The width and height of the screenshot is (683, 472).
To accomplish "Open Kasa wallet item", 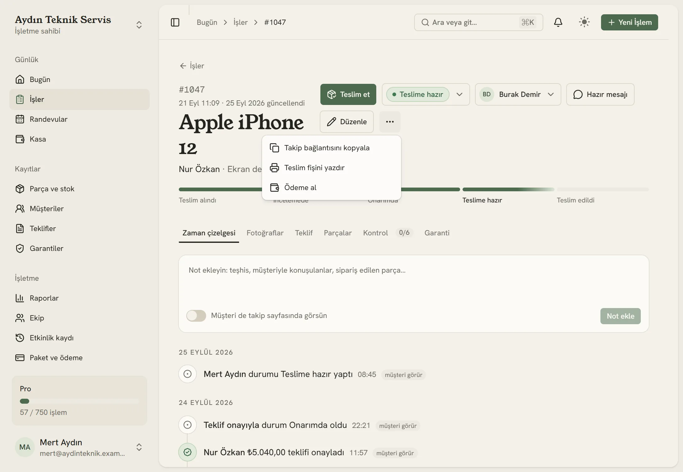I will click(x=79, y=139).
